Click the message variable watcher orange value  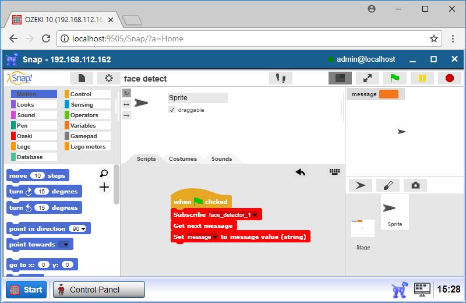(x=389, y=94)
